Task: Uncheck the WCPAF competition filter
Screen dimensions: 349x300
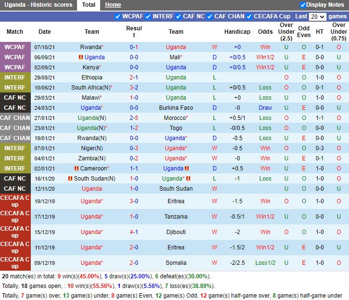Action: click(118, 16)
